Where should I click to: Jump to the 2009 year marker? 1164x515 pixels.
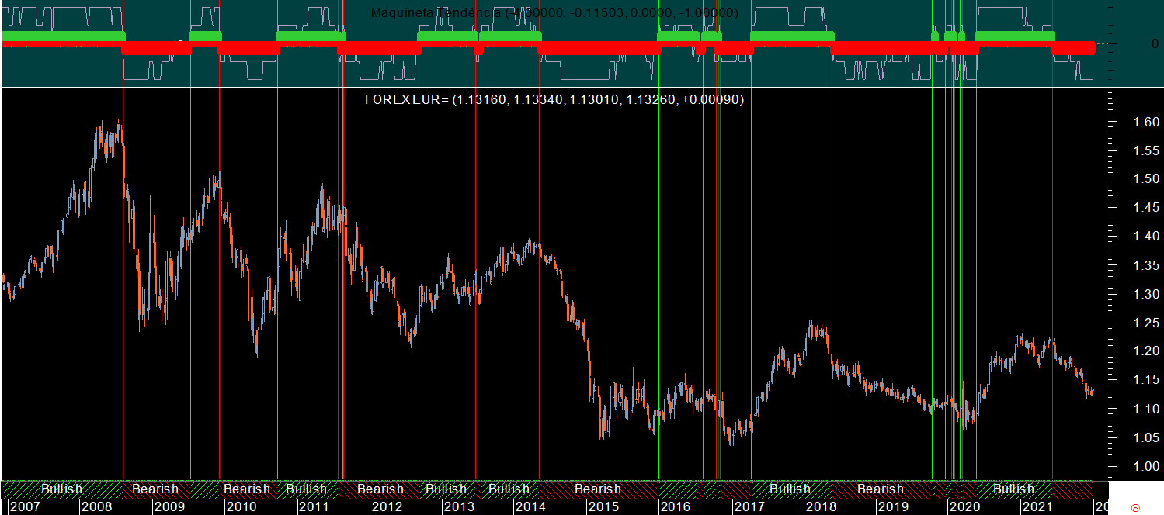169,506
